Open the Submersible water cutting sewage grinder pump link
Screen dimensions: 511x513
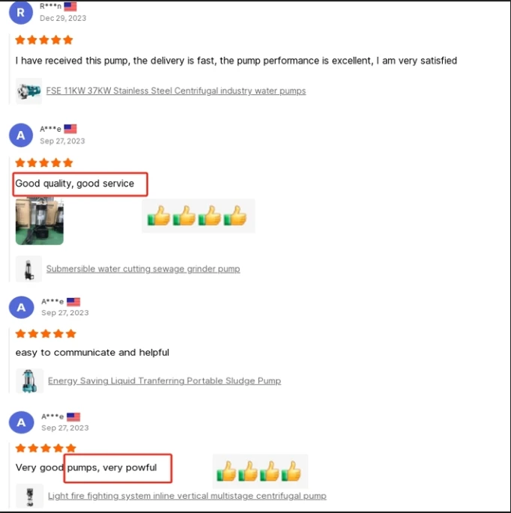tap(143, 269)
